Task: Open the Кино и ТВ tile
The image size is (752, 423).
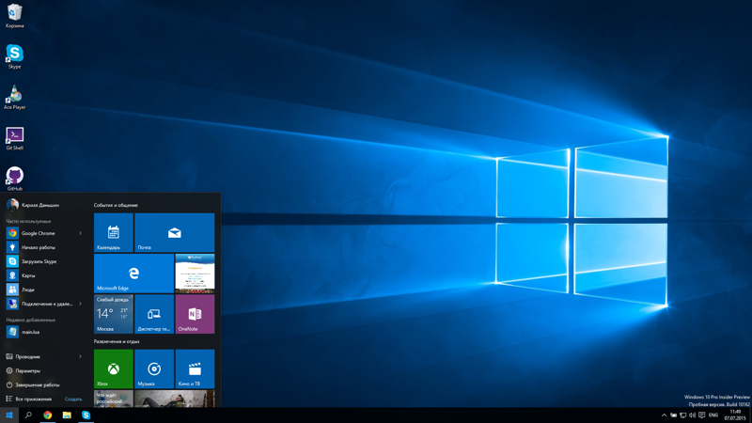Action: click(195, 368)
